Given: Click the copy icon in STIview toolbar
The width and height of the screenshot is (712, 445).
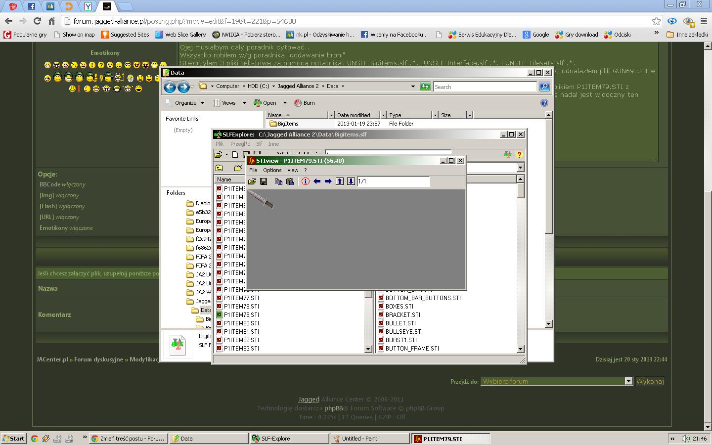Looking at the screenshot, I should [x=278, y=181].
